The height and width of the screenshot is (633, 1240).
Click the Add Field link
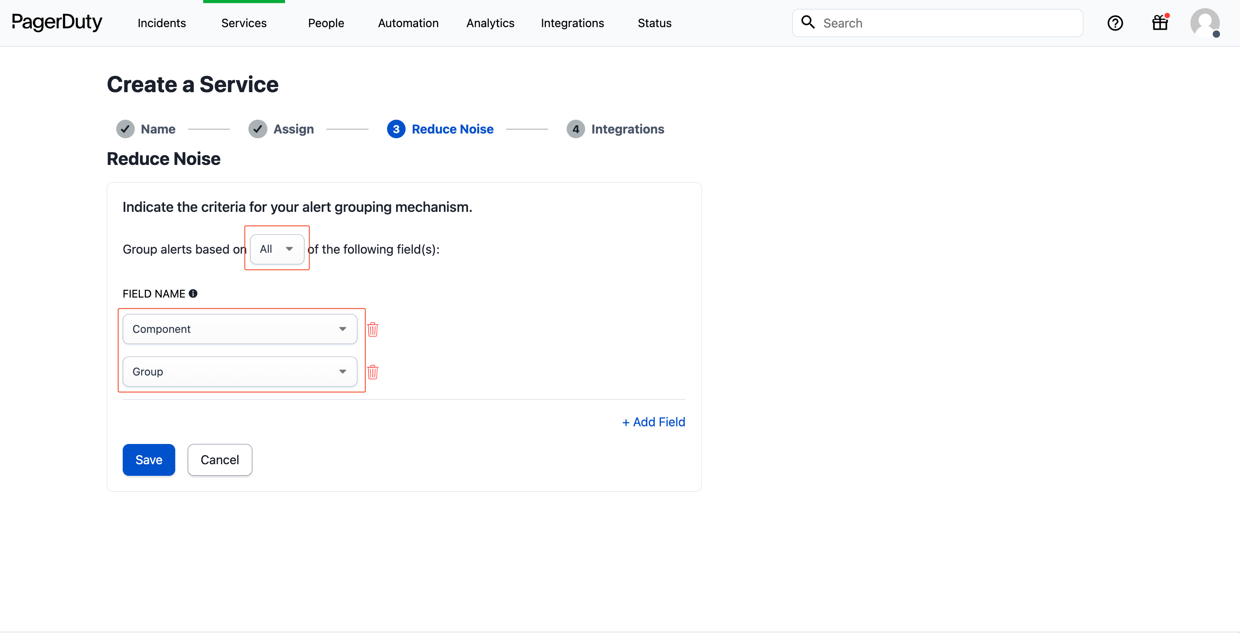tap(653, 422)
